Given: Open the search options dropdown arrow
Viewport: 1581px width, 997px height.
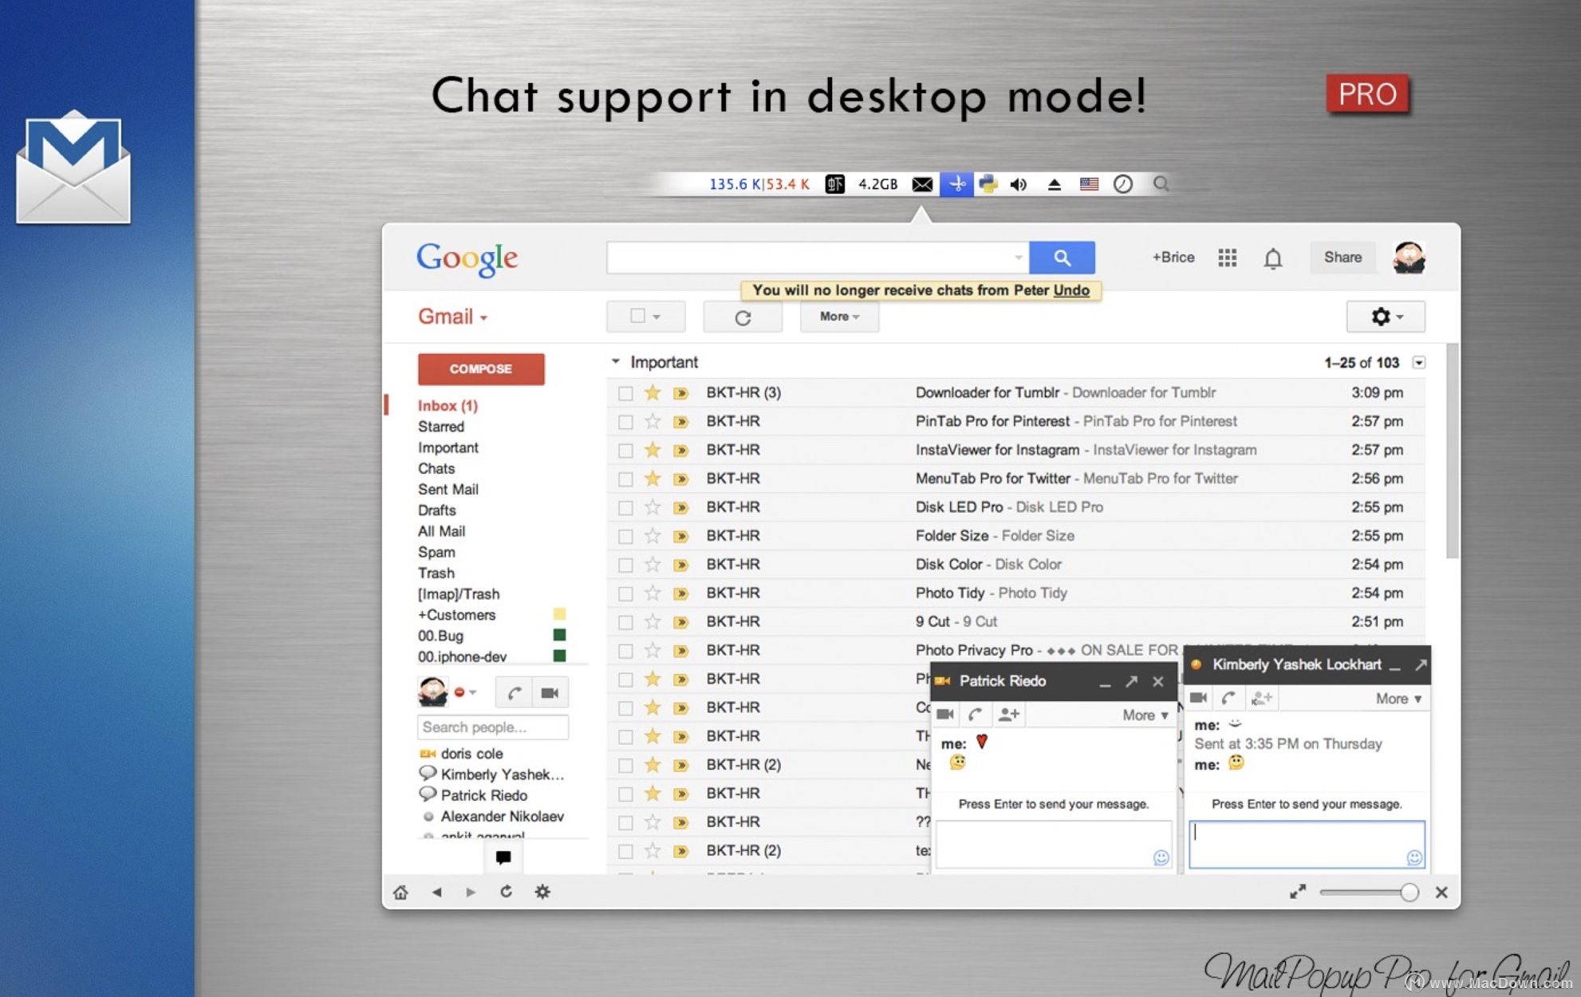Looking at the screenshot, I should point(1019,258).
